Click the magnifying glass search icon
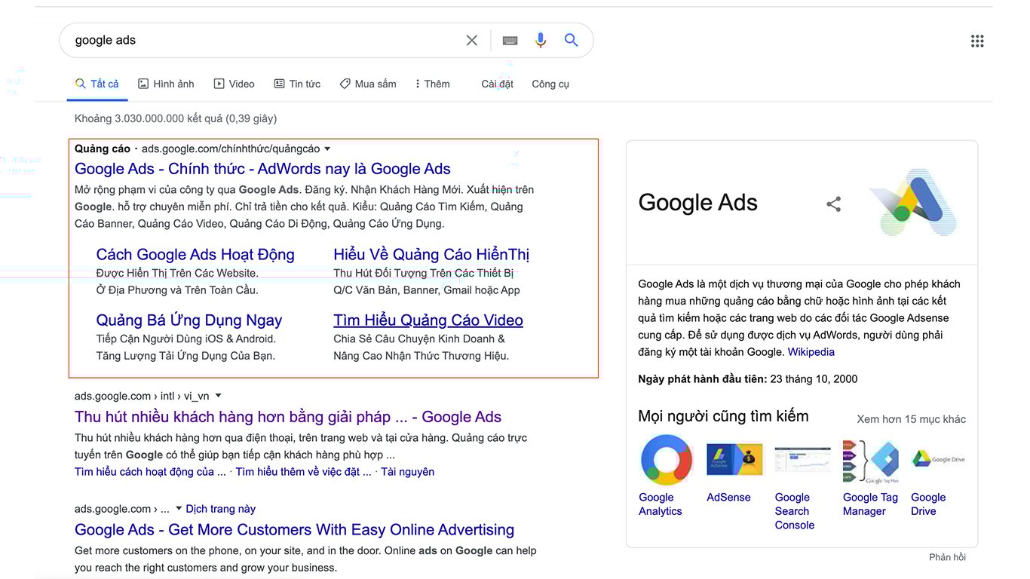 (x=570, y=40)
